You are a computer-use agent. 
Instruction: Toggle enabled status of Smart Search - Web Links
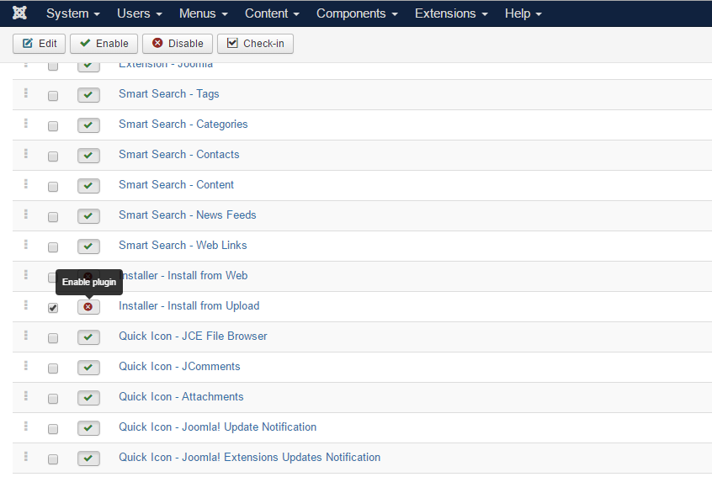pos(88,246)
